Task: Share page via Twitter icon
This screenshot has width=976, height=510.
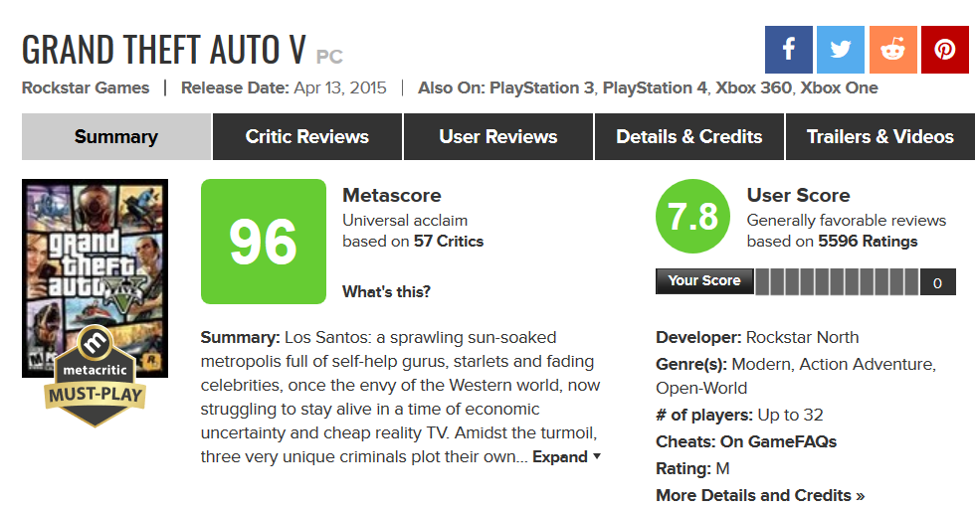Action: [841, 50]
